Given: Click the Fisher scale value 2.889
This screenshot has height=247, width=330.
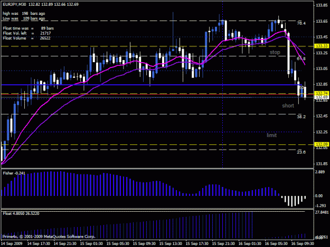Looking at the screenshot, I should click(320, 172).
